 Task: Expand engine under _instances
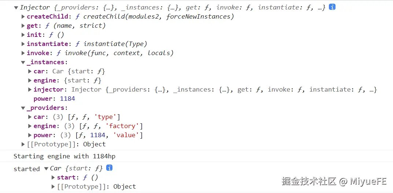pyautogui.click(x=30, y=80)
